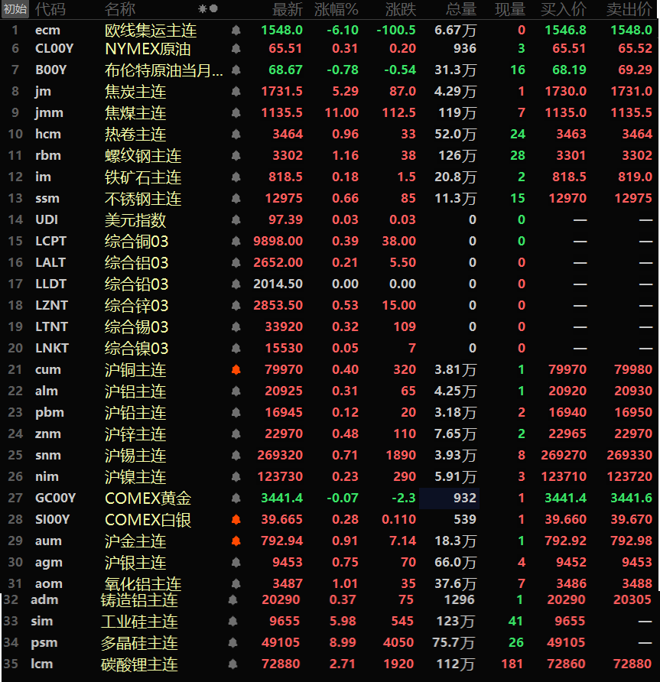The height and width of the screenshot is (682, 660).
Task: Sort by the 最新 column header
Action: click(288, 9)
